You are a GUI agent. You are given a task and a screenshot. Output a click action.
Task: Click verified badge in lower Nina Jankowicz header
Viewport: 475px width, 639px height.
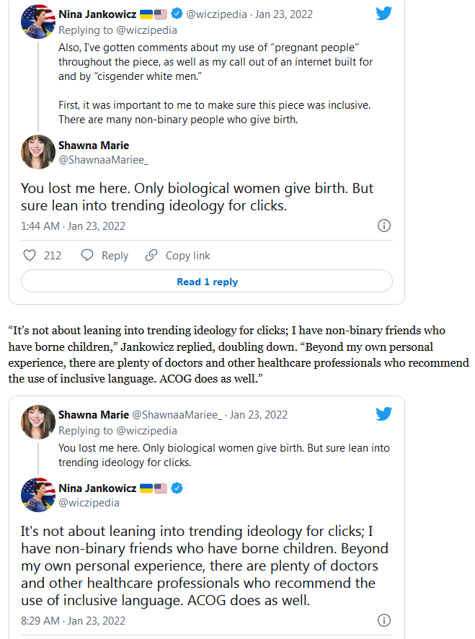[x=177, y=488]
